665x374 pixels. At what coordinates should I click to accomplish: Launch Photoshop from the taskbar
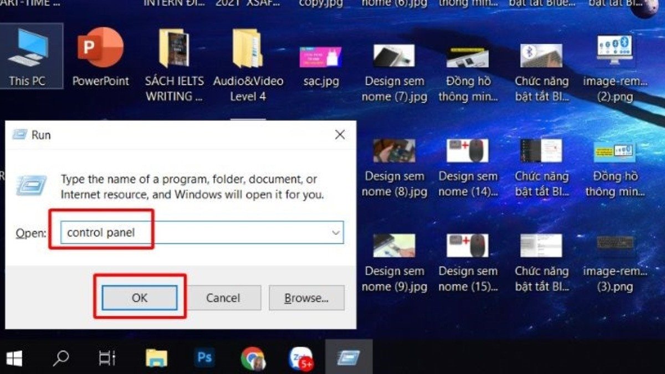pos(204,358)
